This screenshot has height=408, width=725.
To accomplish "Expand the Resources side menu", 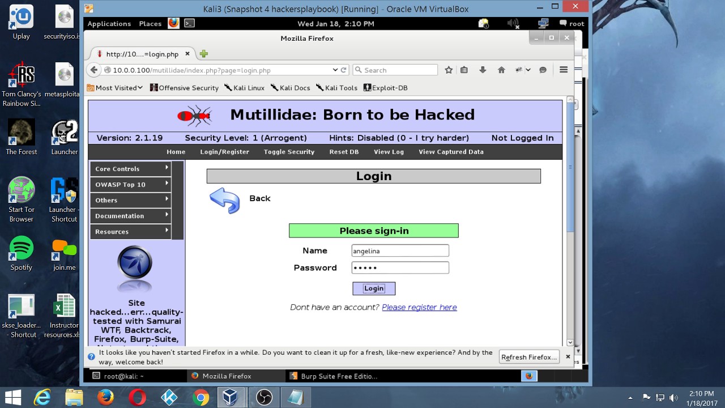I will coord(131,232).
